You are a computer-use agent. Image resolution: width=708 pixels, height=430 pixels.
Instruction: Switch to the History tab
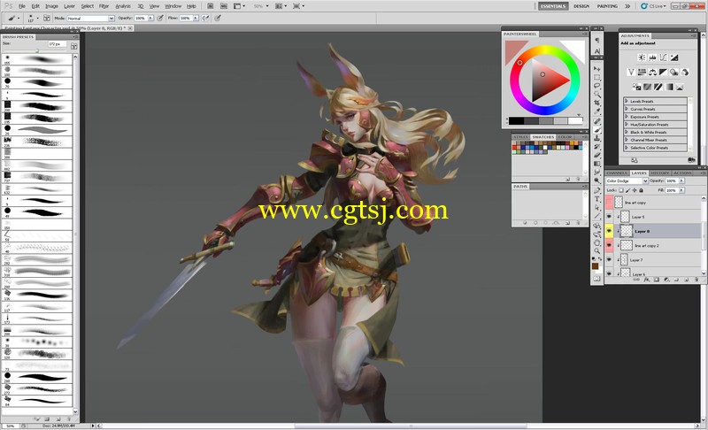[x=659, y=173]
